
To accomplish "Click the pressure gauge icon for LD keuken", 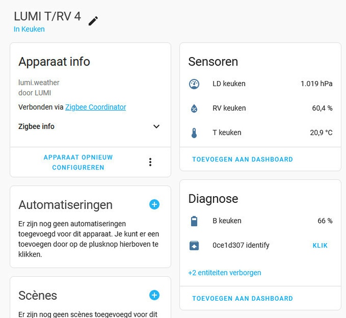I will pyautogui.click(x=194, y=84).
